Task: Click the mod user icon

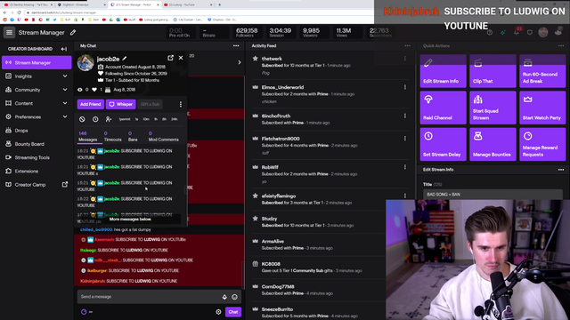Action: coord(109,119)
